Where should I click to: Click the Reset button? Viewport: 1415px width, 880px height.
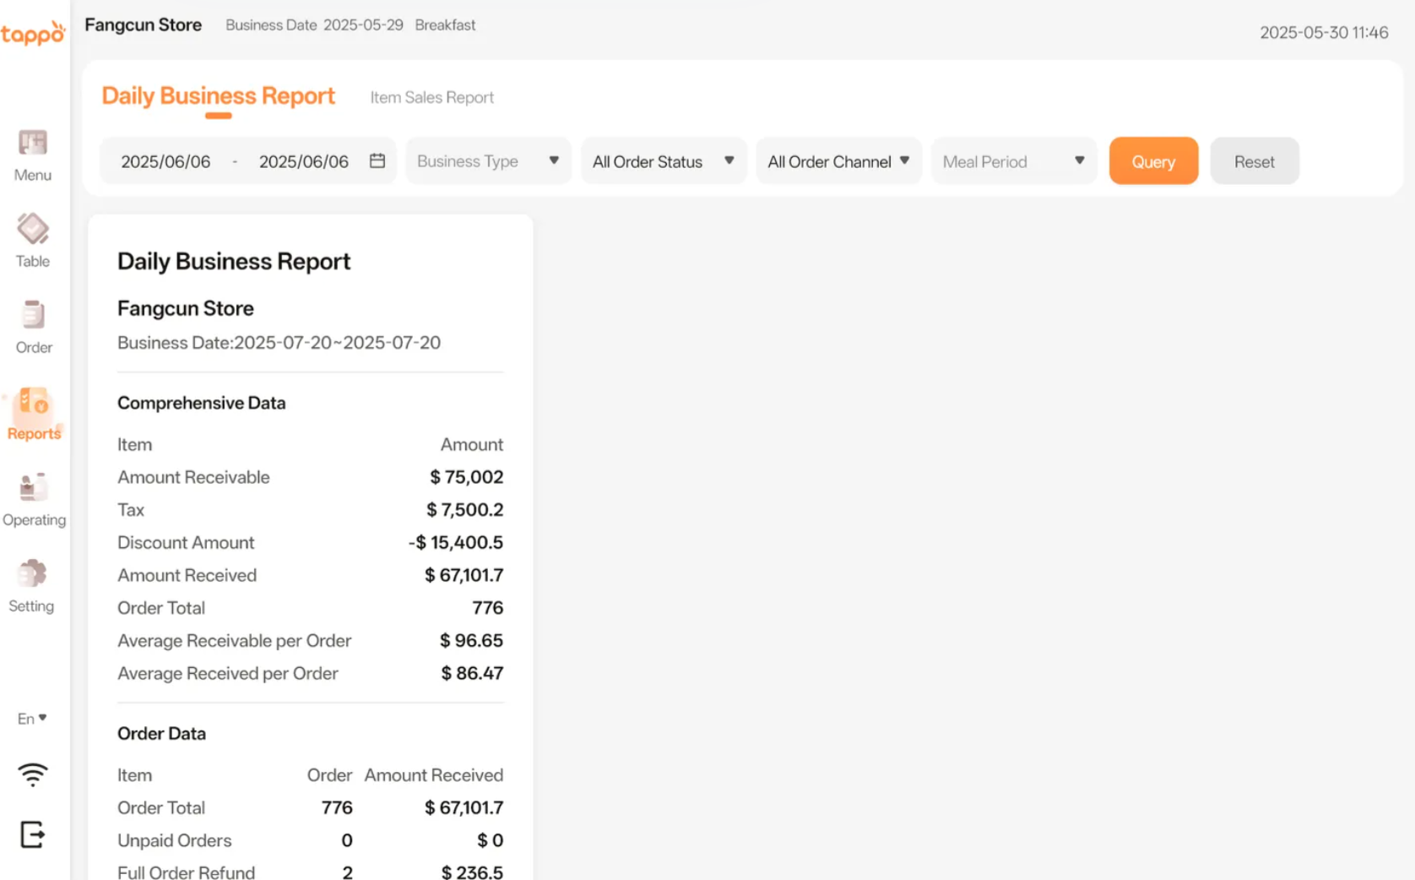[1254, 161]
